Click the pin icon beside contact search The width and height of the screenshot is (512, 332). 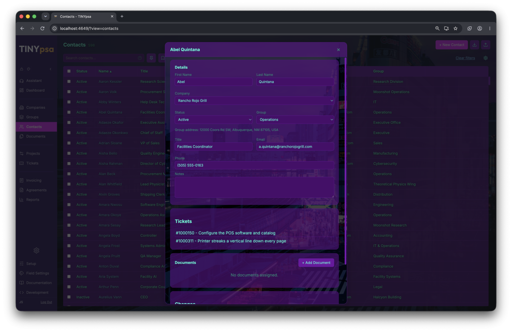click(x=151, y=58)
